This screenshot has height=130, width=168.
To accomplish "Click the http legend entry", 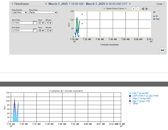I will [141, 93].
